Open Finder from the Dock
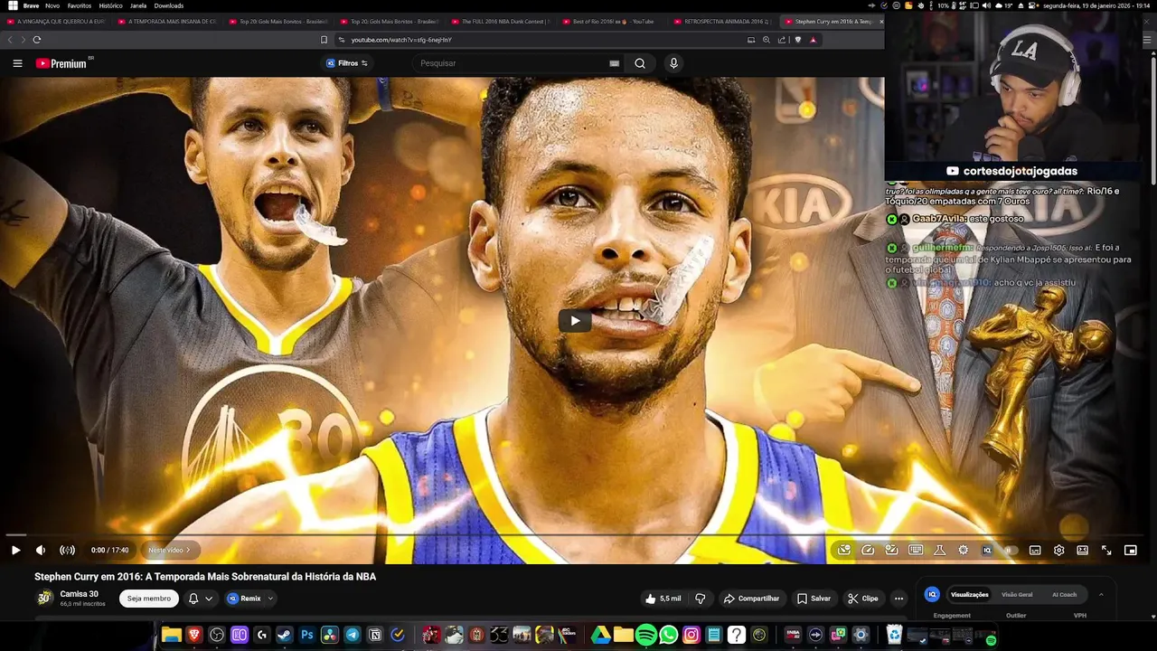This screenshot has width=1157, height=651. point(171,636)
